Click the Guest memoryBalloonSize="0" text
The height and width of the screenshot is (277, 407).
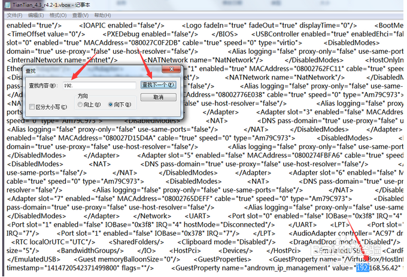click(x=127, y=260)
